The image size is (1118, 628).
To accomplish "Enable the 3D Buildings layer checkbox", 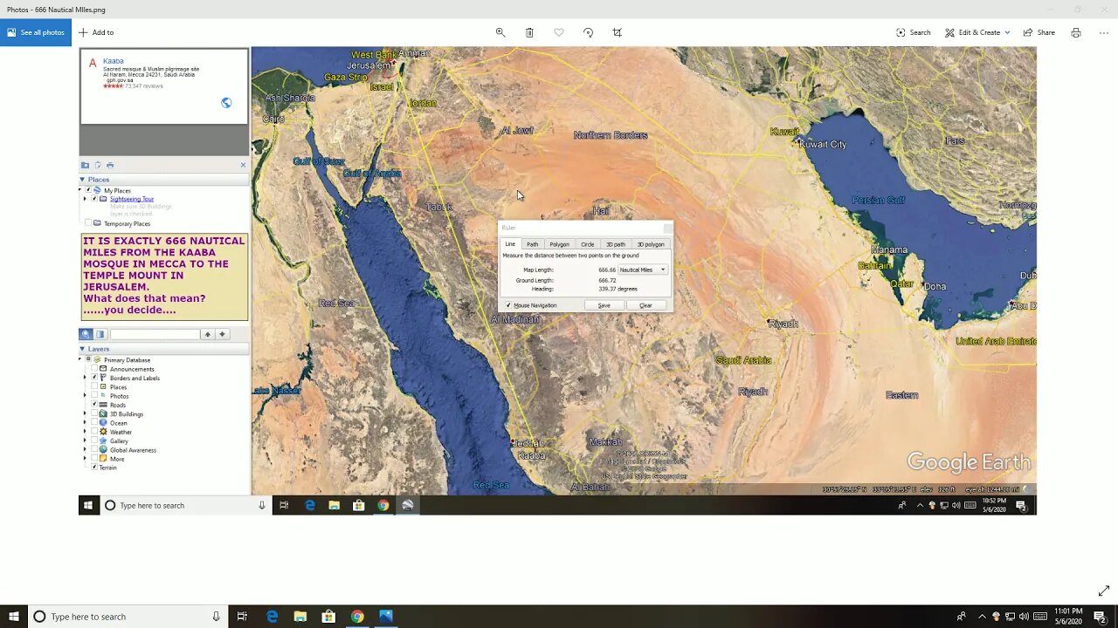I will tap(94, 413).
